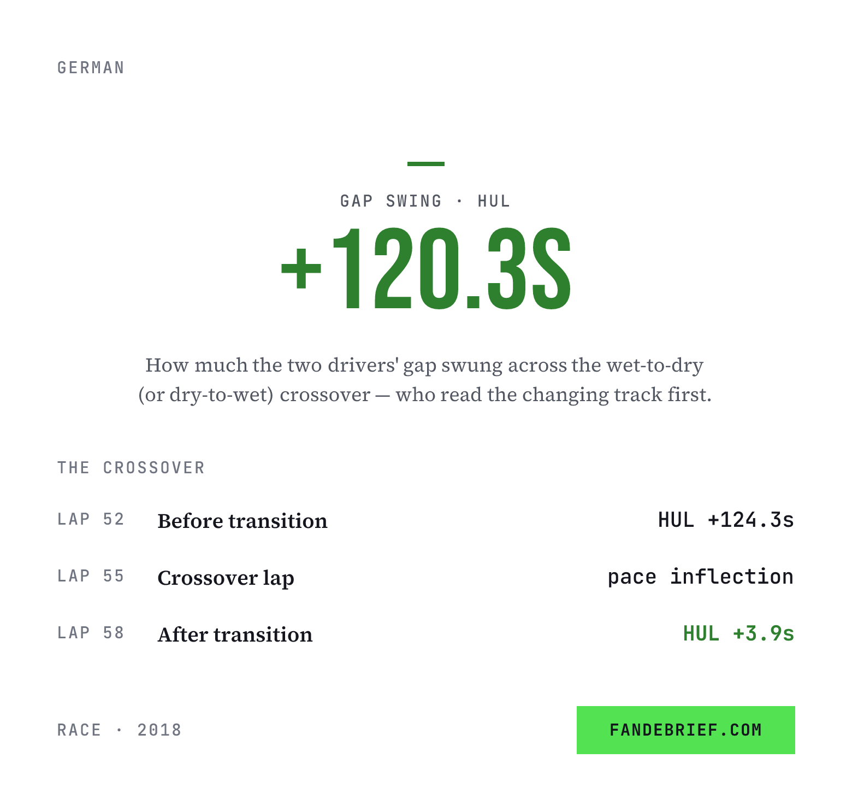Select the LAP 52 label
Image resolution: width=852 pixels, height=811 pixels.
[x=91, y=519]
